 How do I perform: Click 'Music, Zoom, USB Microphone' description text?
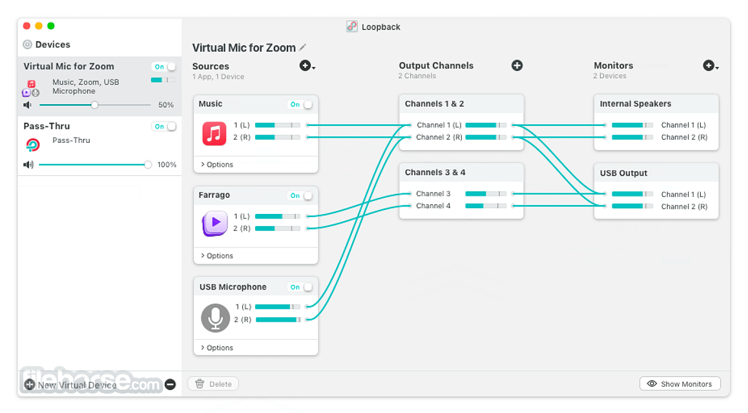(86, 87)
